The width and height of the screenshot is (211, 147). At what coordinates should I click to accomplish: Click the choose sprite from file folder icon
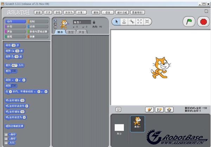[159, 110]
